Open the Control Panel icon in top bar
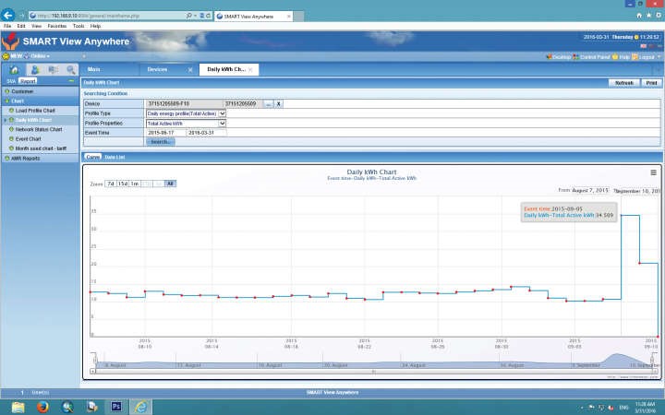The image size is (665, 415). pos(575,57)
